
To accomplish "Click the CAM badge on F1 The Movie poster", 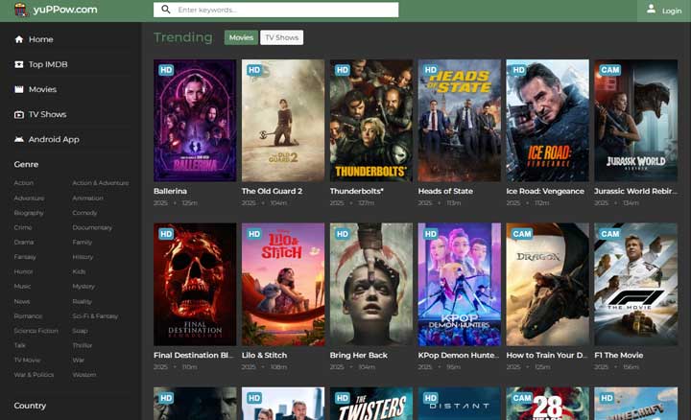I will [610, 234].
